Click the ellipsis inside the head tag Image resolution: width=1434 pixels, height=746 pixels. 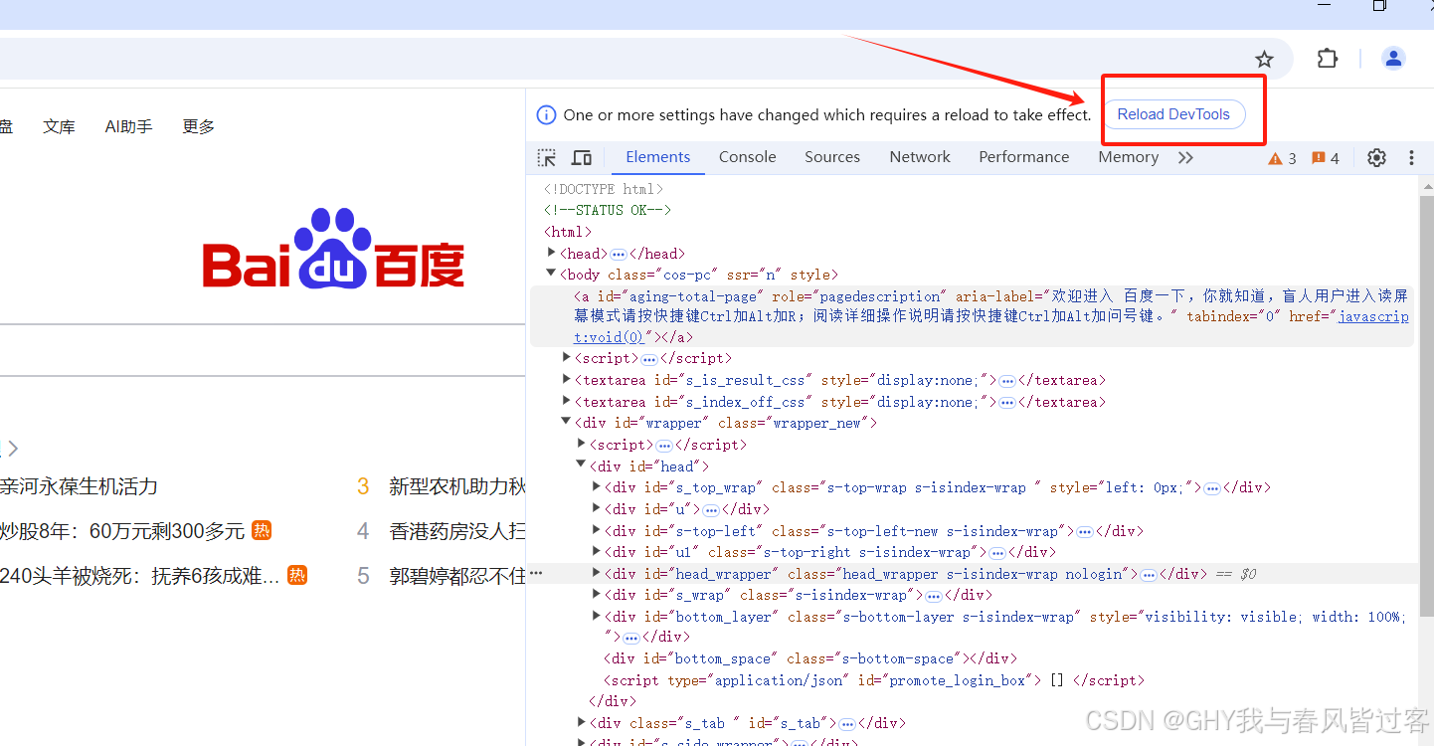618,254
